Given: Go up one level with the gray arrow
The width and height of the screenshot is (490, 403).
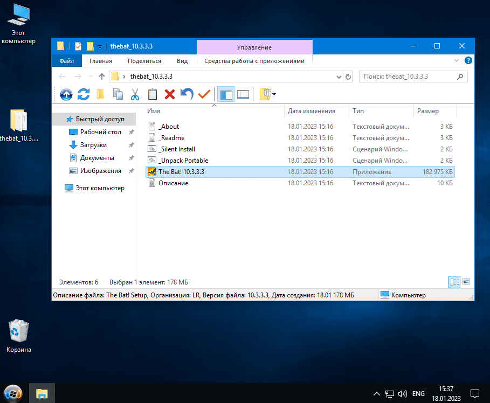Looking at the screenshot, I should pyautogui.click(x=101, y=77).
